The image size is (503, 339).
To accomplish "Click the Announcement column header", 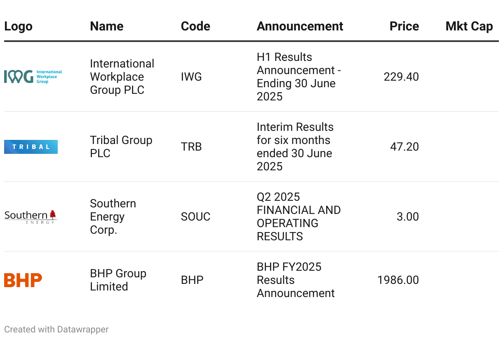I will (300, 26).
